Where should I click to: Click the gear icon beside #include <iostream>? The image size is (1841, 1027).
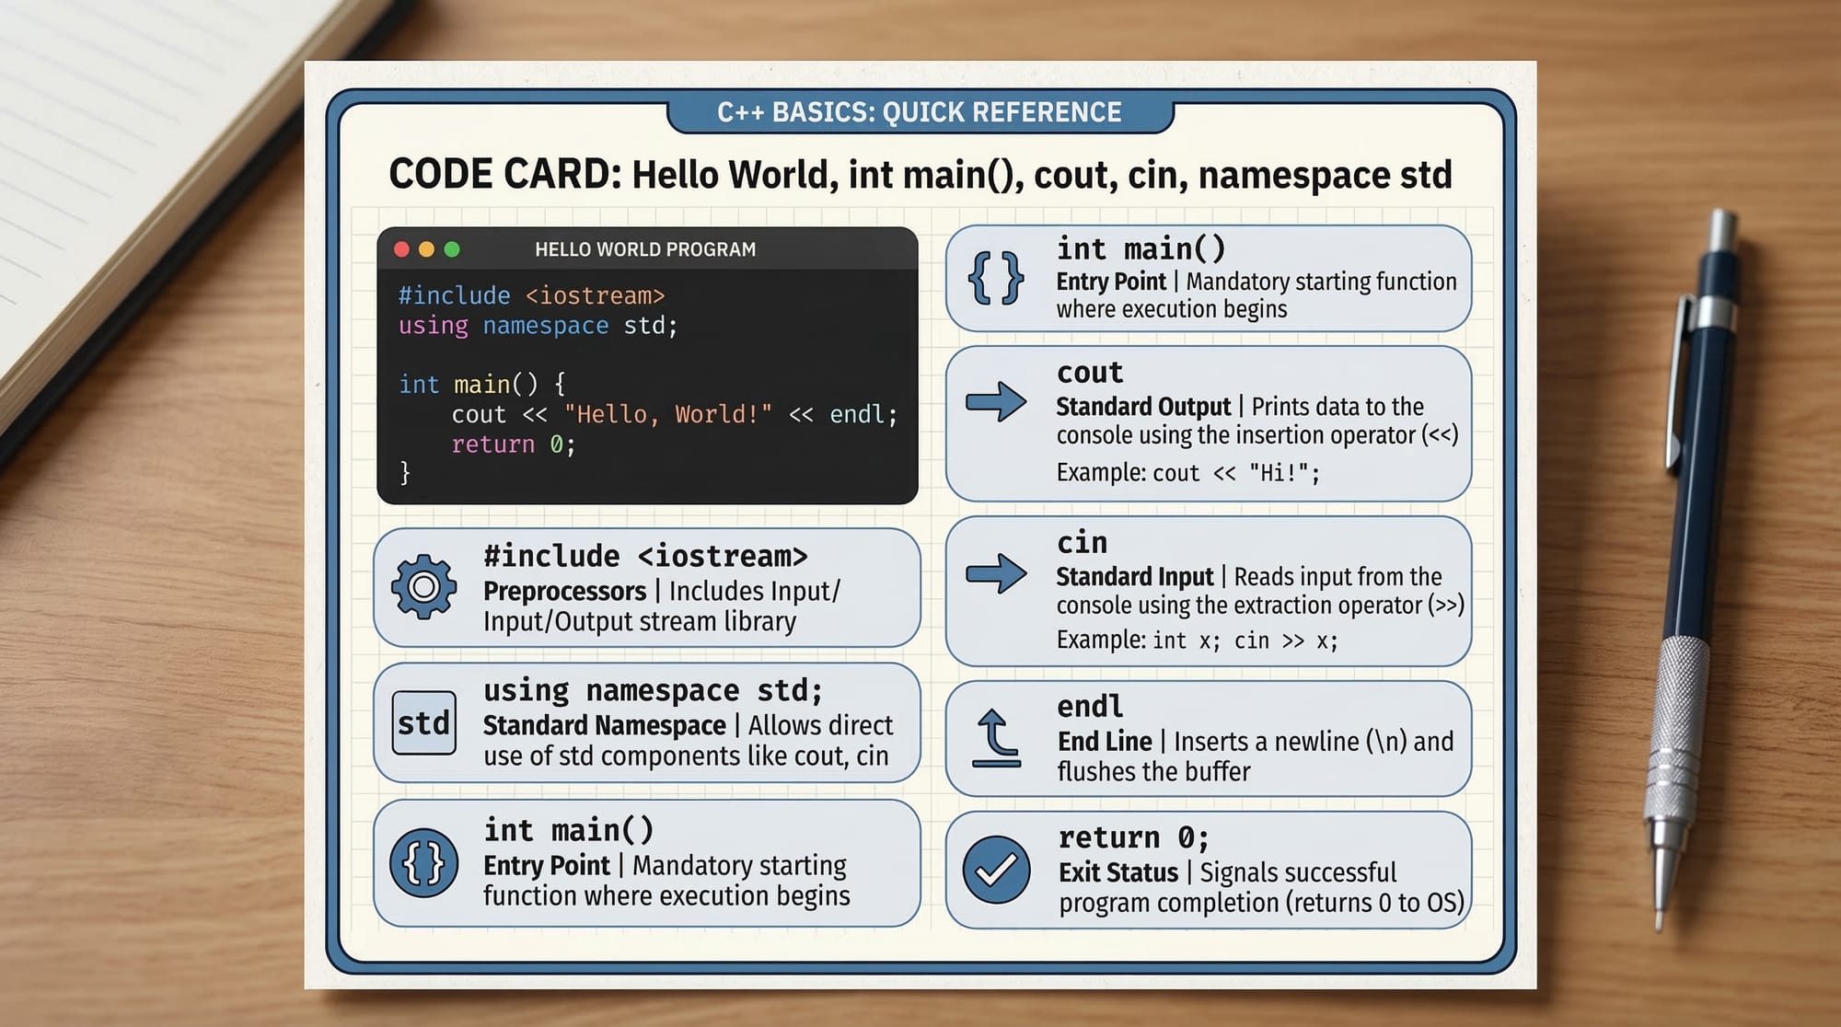click(423, 586)
